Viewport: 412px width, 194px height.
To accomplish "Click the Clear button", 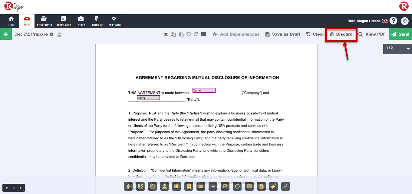I will pyautogui.click(x=315, y=34).
